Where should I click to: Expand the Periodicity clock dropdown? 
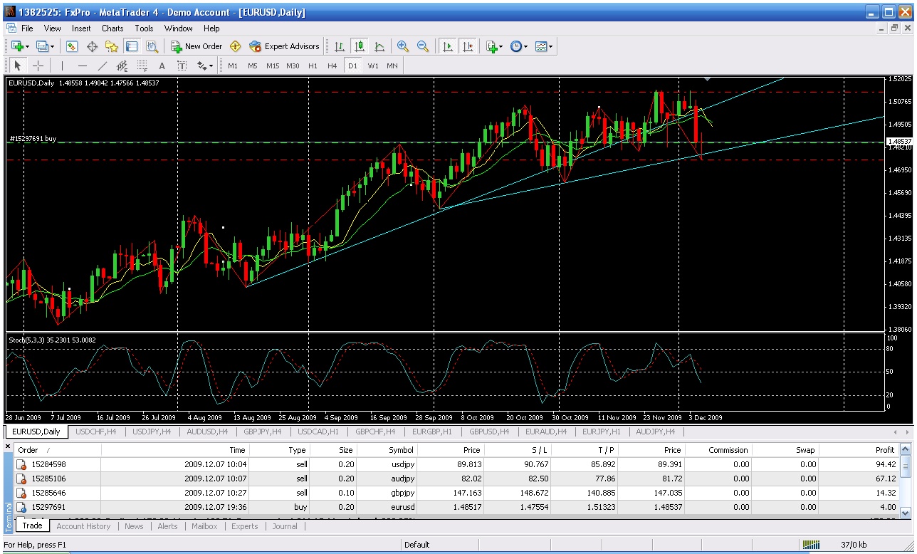point(519,46)
